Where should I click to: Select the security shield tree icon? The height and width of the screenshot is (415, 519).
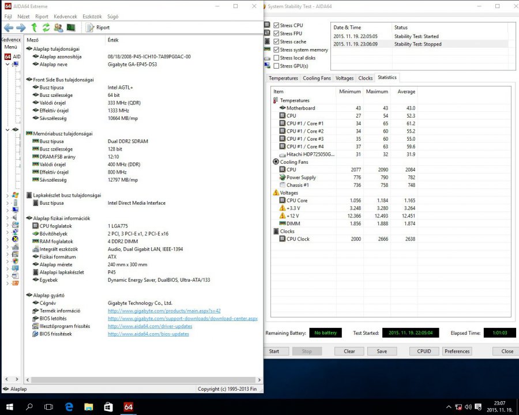tap(15, 262)
